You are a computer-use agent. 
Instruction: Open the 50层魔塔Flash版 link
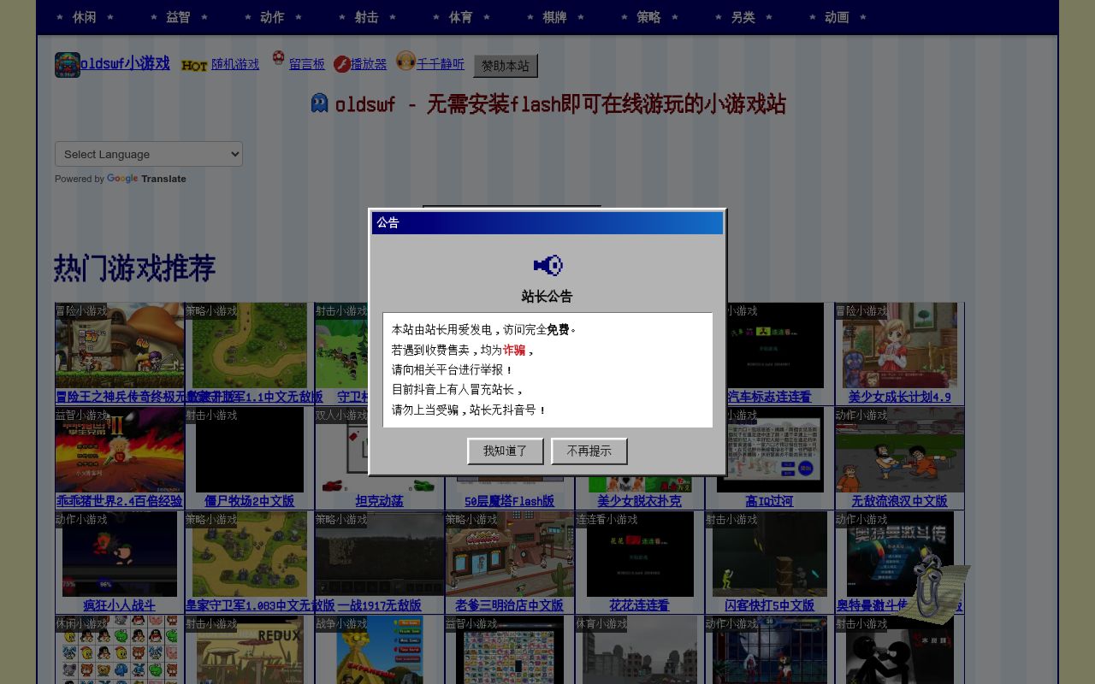click(509, 501)
